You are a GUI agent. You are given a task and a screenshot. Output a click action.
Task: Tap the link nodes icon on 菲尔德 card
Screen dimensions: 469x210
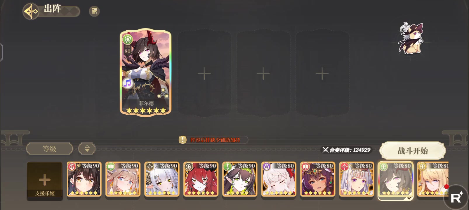[x=163, y=93]
